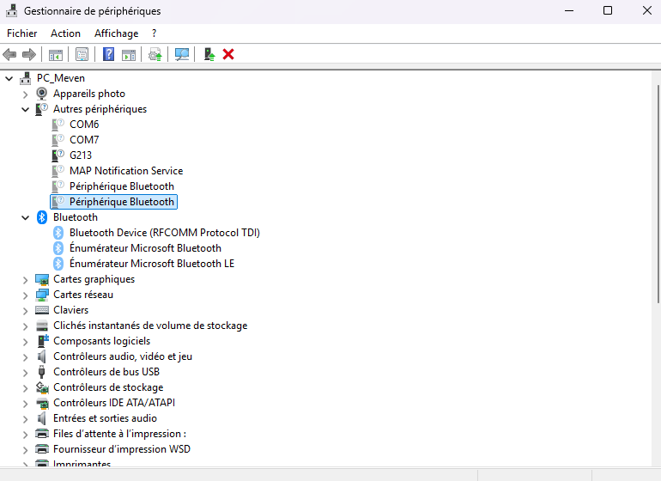Click the keyboard icon for Claviers
This screenshot has width=661, height=481.
pos(42,310)
